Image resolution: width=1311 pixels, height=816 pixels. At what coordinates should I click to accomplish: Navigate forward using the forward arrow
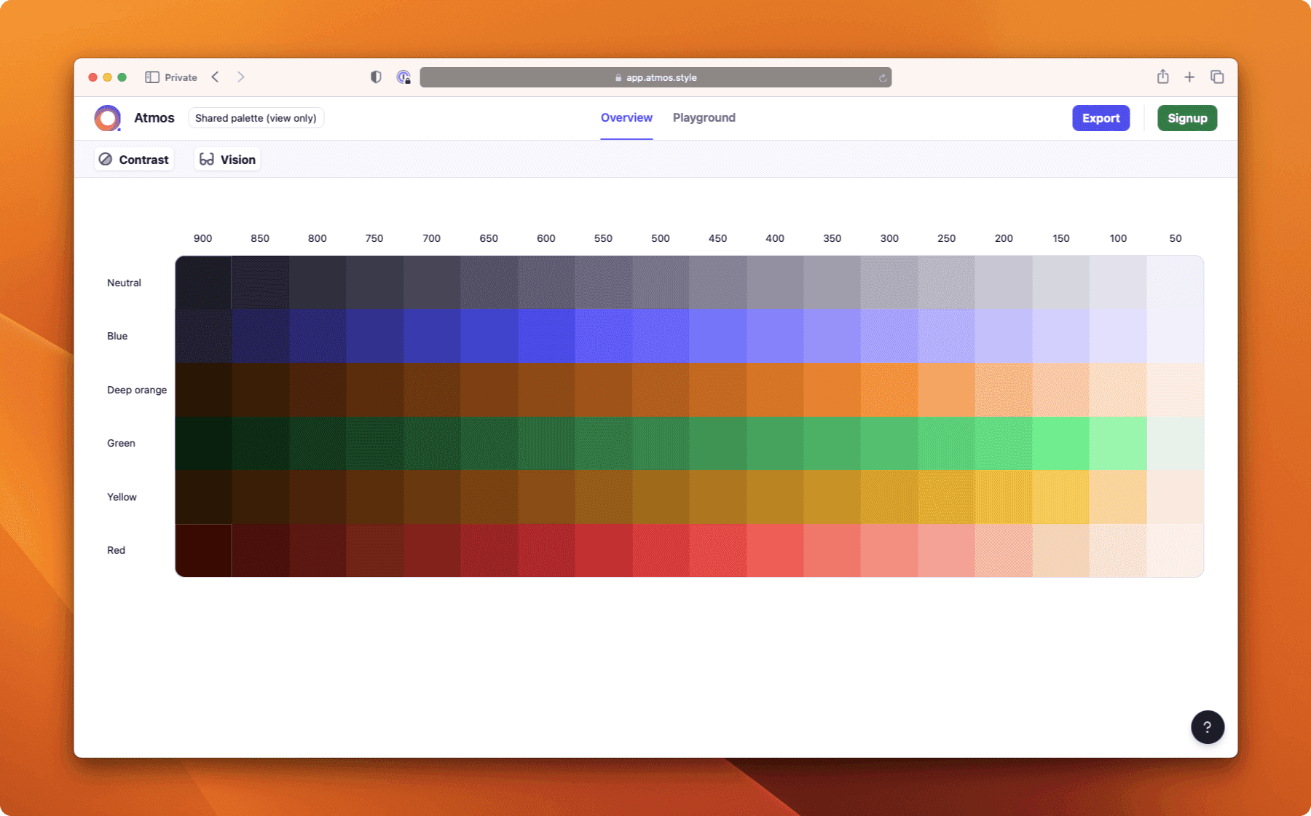coord(241,76)
